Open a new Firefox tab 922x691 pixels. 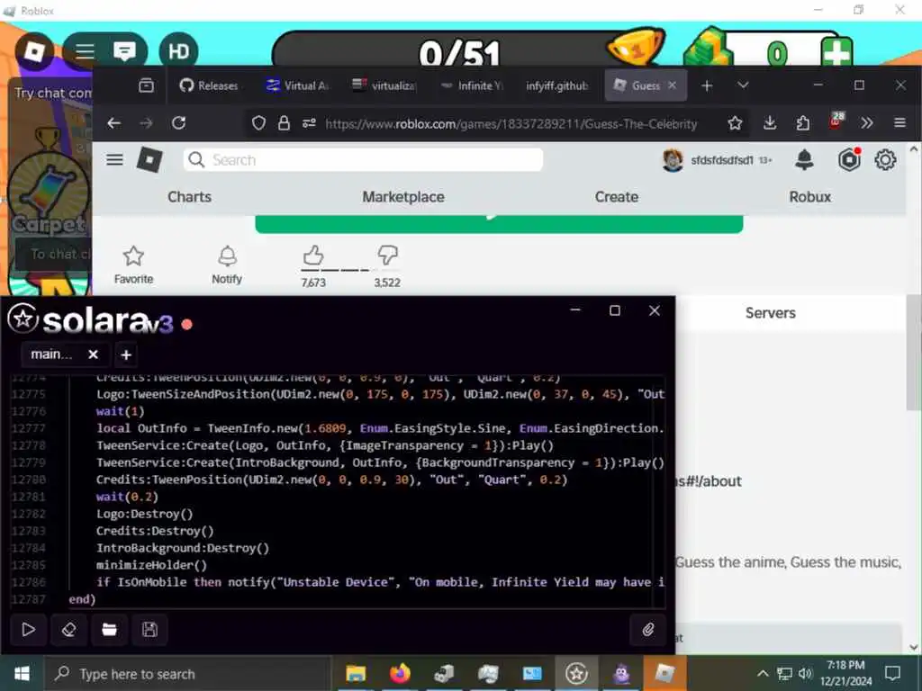(707, 85)
